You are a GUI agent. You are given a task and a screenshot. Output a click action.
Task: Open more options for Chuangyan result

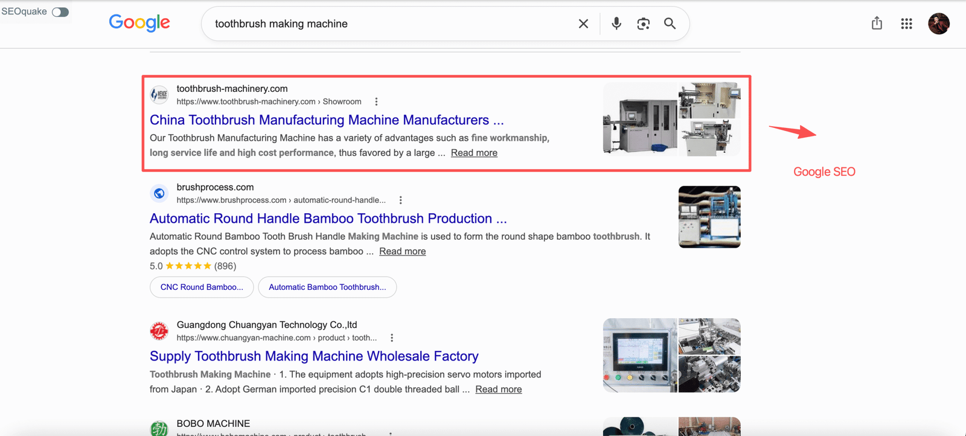click(392, 338)
